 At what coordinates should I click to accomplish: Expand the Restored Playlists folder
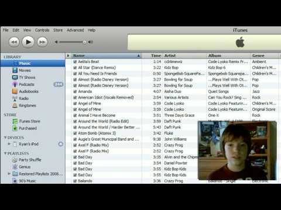point(9,174)
